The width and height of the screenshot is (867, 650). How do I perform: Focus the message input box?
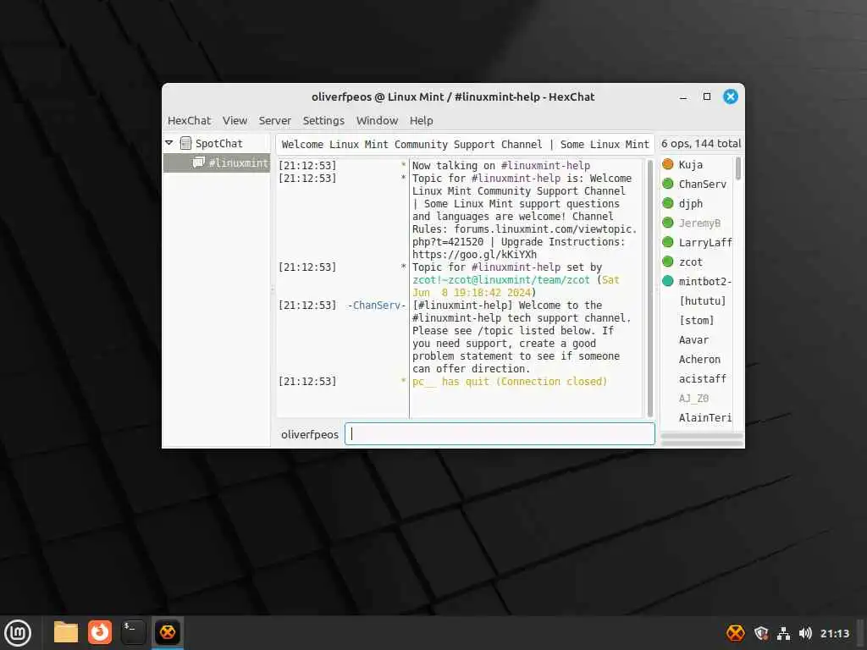(500, 434)
